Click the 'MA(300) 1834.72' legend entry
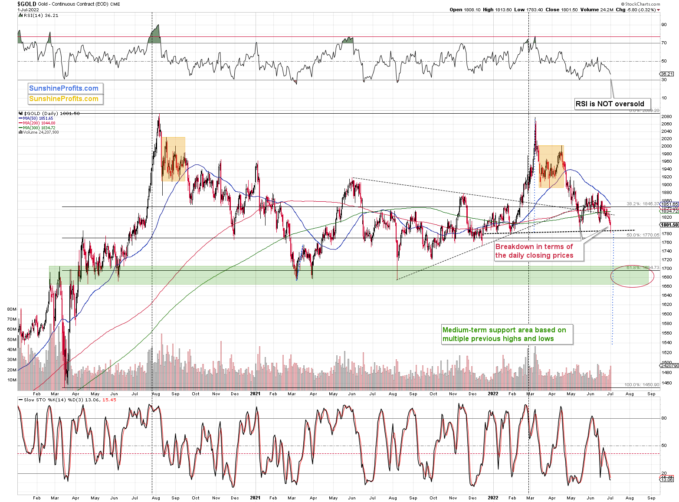Screen dimensions: 679x502 click(37, 128)
